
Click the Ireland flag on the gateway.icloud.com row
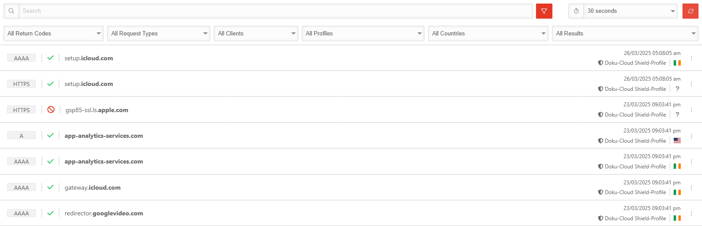click(x=677, y=192)
